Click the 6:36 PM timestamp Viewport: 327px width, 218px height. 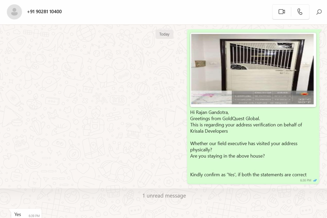point(305,180)
